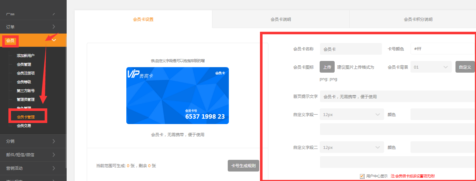Viewport: 476px width, 181px height.
Task: Open the 会员卡背景 dropdown
Action: [x=431, y=67]
